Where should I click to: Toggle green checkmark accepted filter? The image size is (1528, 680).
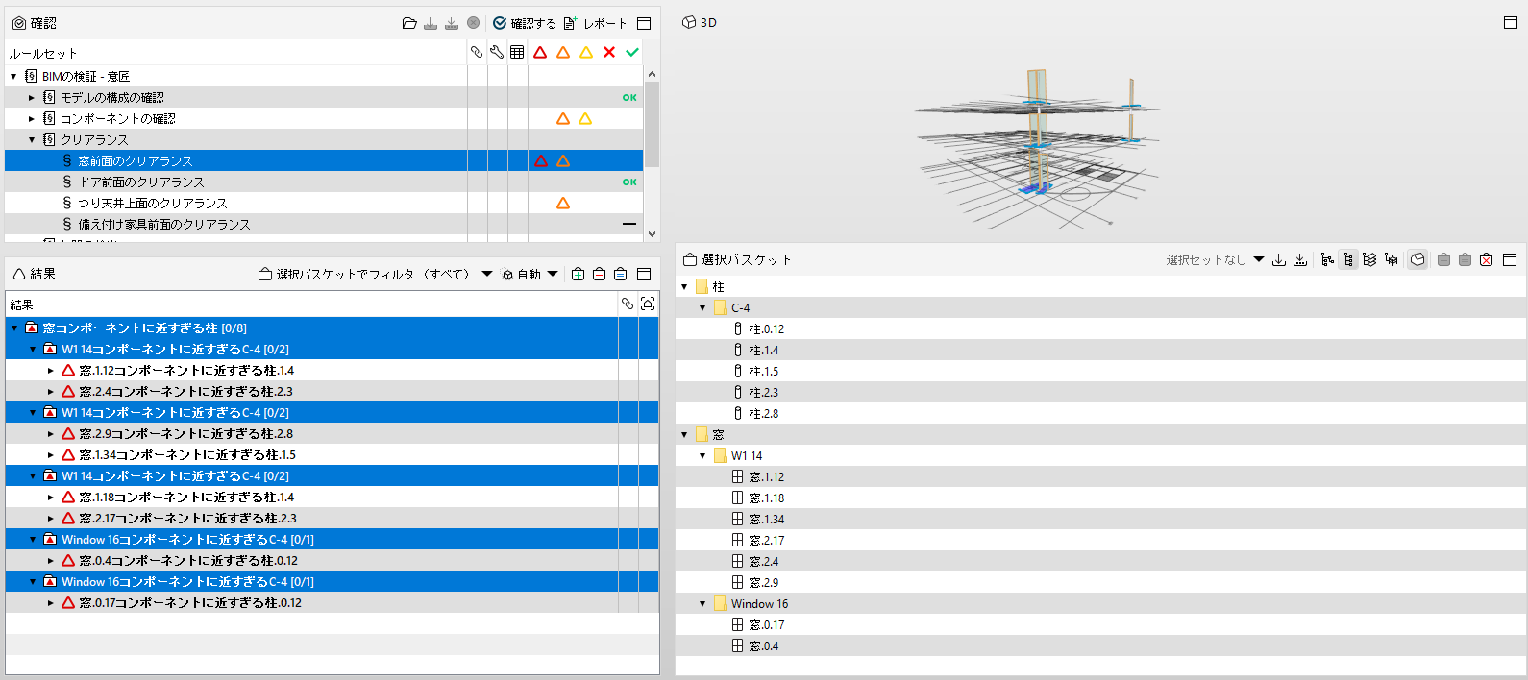(632, 52)
